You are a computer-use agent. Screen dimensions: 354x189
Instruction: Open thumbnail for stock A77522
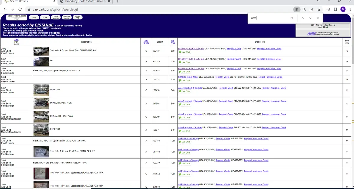(x=41, y=173)
